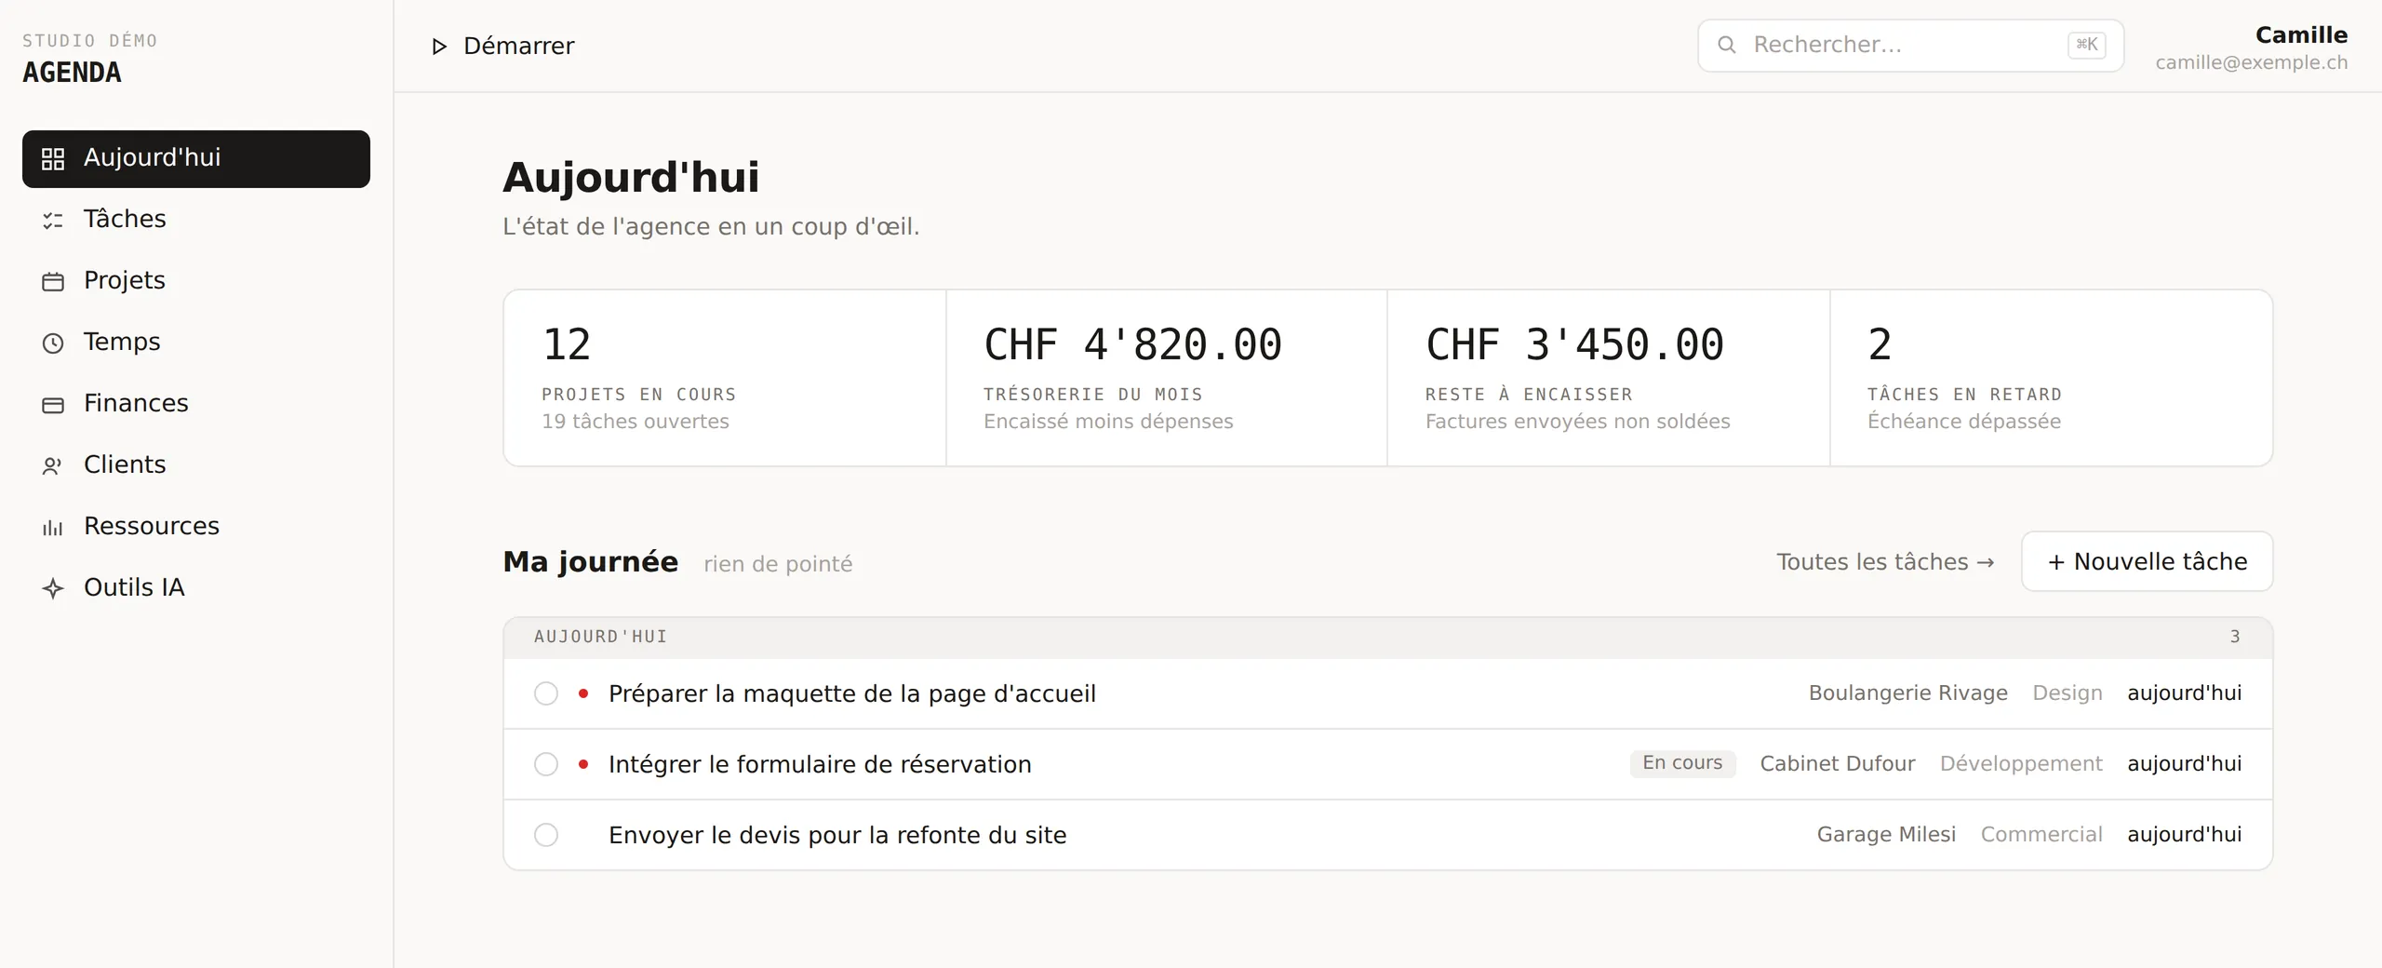Open the Finances section in the sidebar
The image size is (2382, 968).
point(196,404)
